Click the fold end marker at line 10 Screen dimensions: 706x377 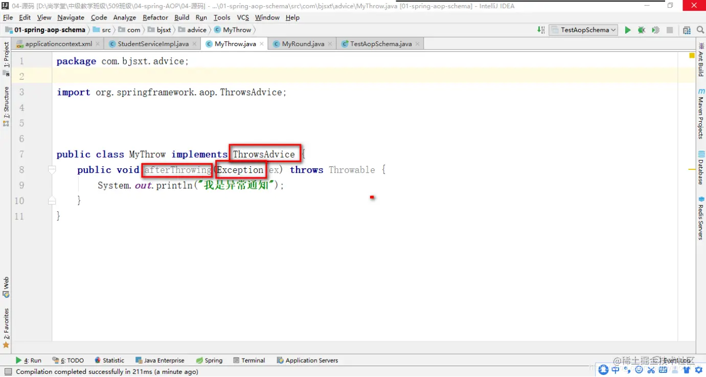[x=52, y=201]
